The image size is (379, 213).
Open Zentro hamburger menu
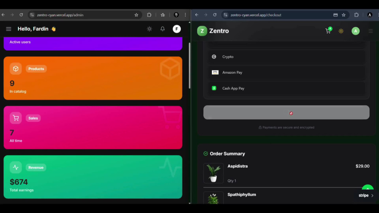[371, 31]
